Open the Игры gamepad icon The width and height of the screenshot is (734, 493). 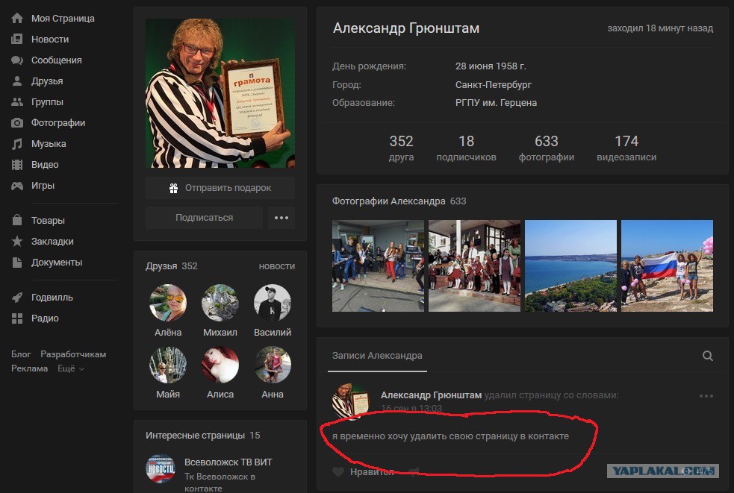(17, 186)
